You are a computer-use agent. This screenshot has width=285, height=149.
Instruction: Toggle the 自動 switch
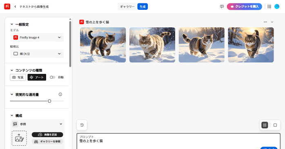[53, 77]
